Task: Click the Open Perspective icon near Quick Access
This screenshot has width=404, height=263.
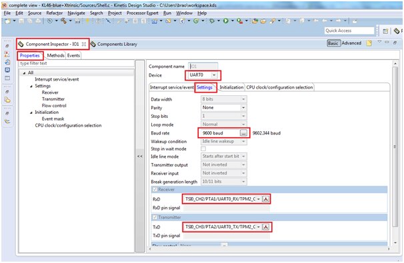Action: coord(385,31)
